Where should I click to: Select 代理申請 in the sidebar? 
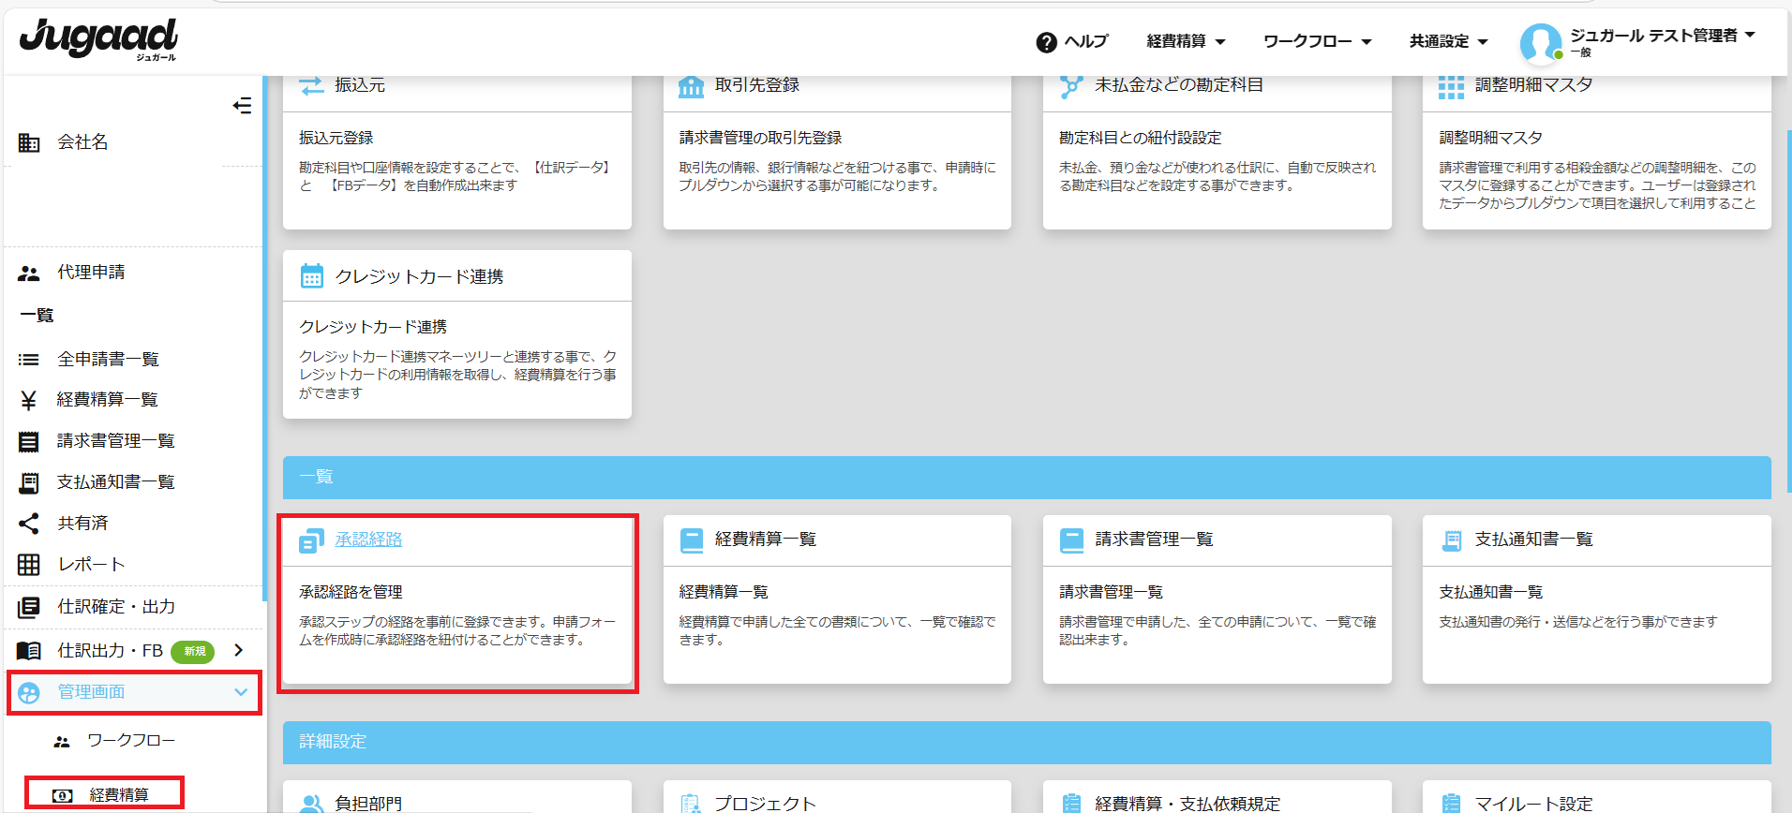tap(91, 273)
